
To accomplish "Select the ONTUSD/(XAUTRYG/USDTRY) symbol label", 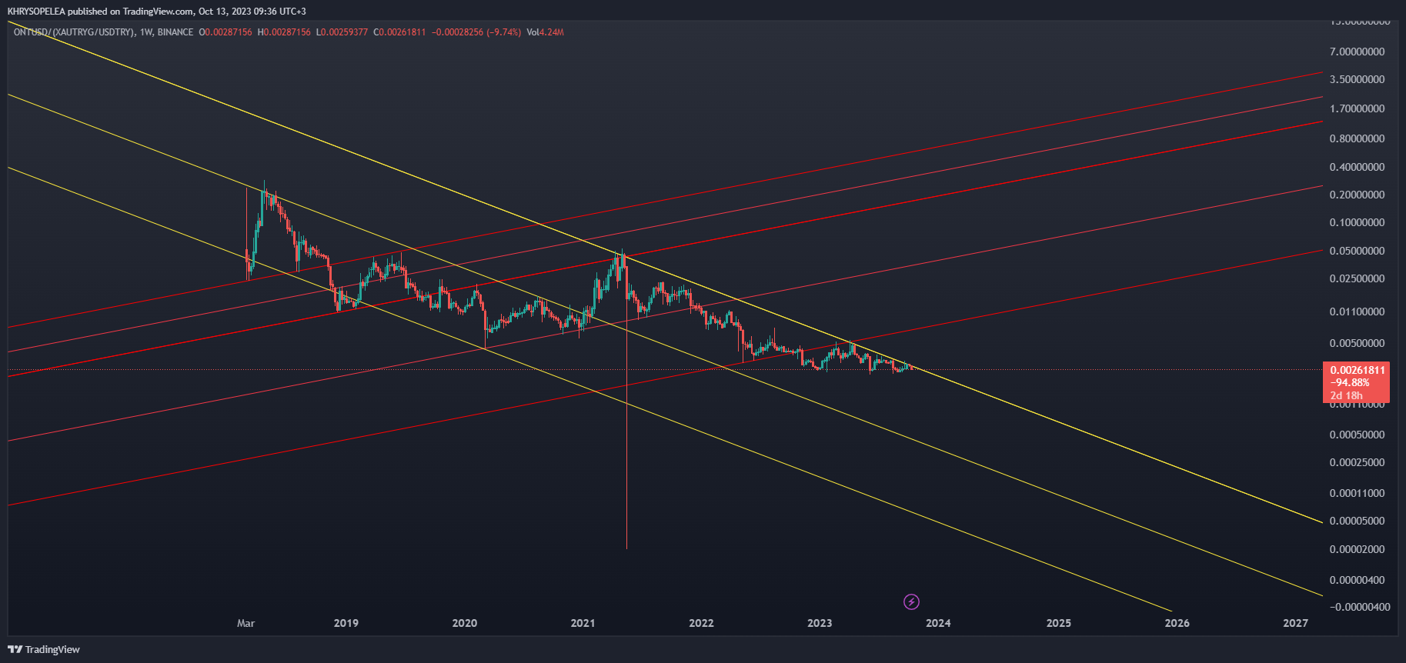I will coord(75,32).
